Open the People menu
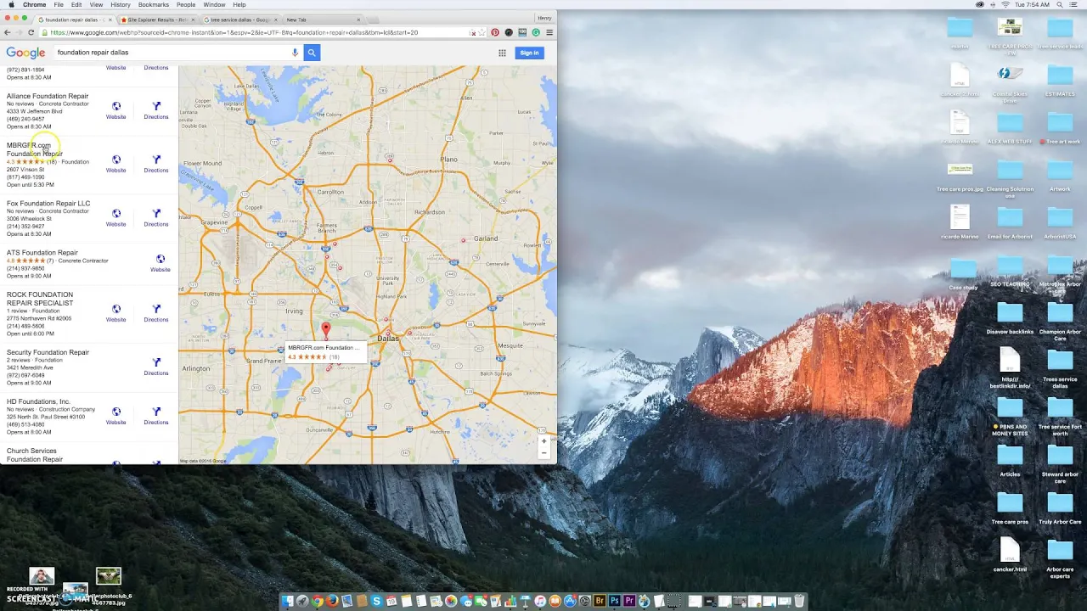The height and width of the screenshot is (611, 1087). click(185, 4)
